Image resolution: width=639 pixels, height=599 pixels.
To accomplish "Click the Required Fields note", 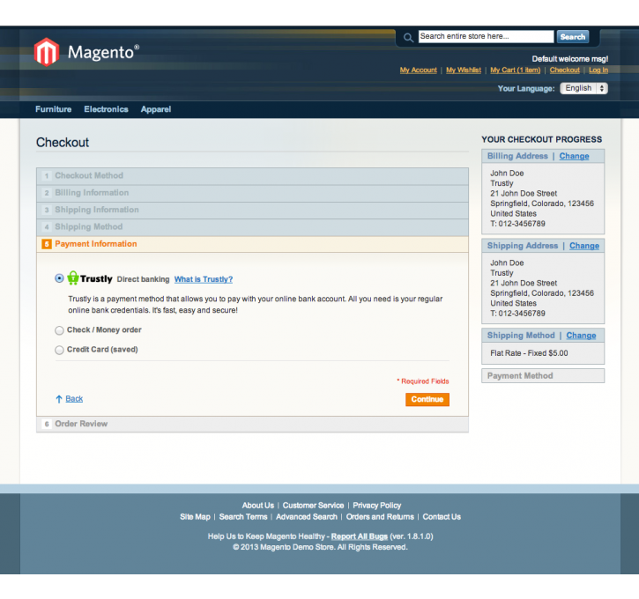I will click(x=423, y=381).
